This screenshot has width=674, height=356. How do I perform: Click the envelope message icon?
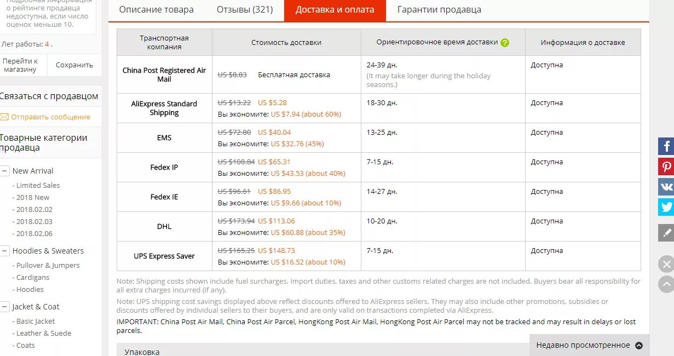coord(4,117)
